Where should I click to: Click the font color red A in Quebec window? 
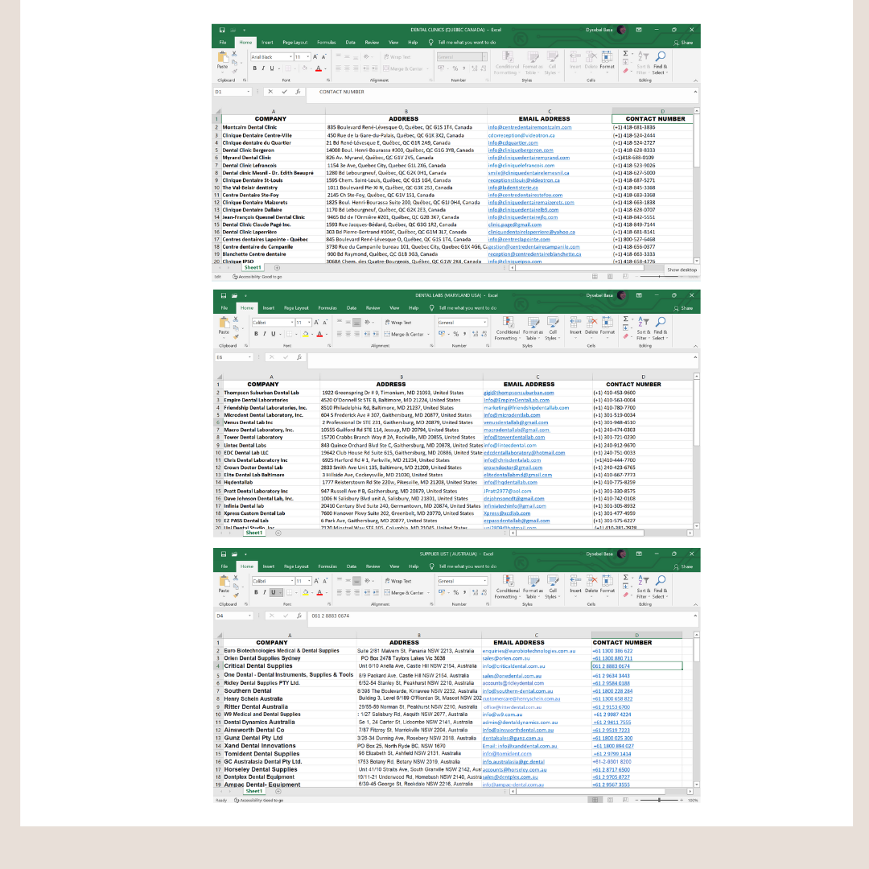(x=319, y=68)
